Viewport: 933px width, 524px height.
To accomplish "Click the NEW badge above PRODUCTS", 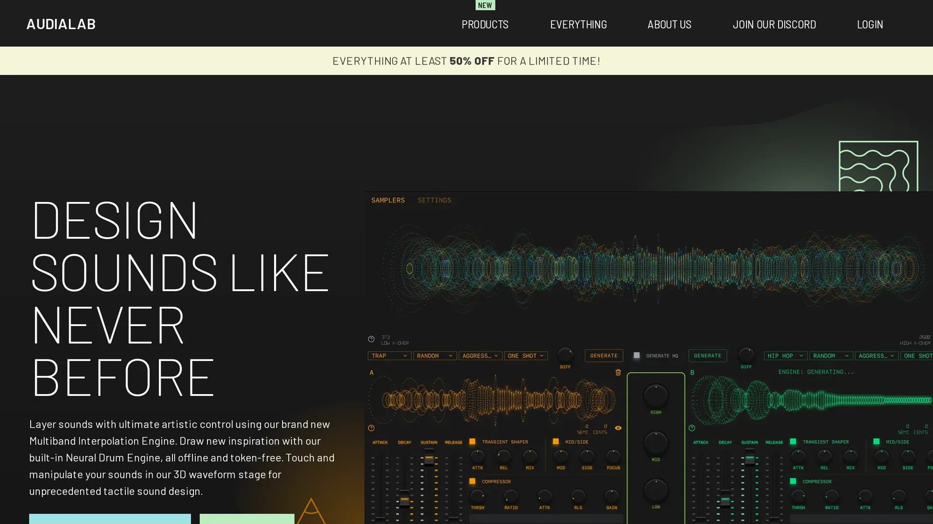I will (485, 5).
